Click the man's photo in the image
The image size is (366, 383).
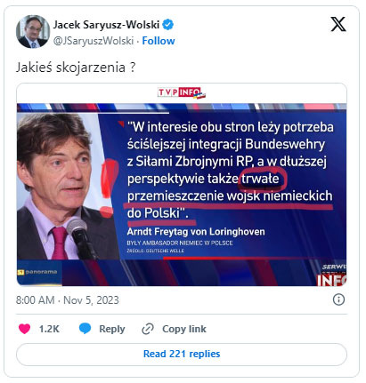pos(67,187)
